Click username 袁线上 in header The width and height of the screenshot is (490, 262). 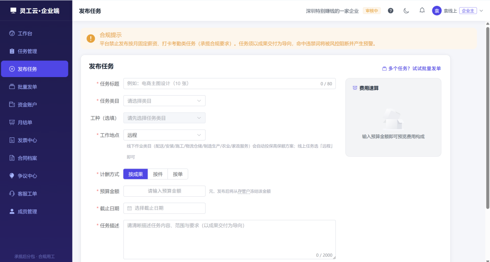coord(451,11)
